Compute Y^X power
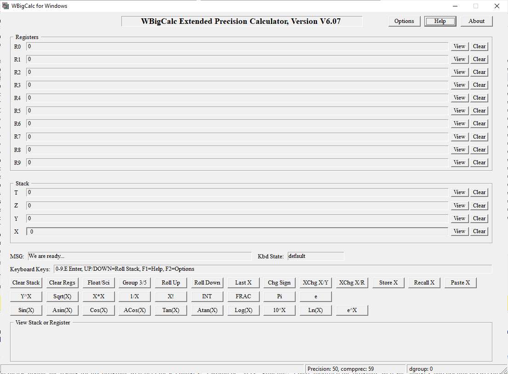Image resolution: width=508 pixels, height=374 pixels. (x=26, y=296)
